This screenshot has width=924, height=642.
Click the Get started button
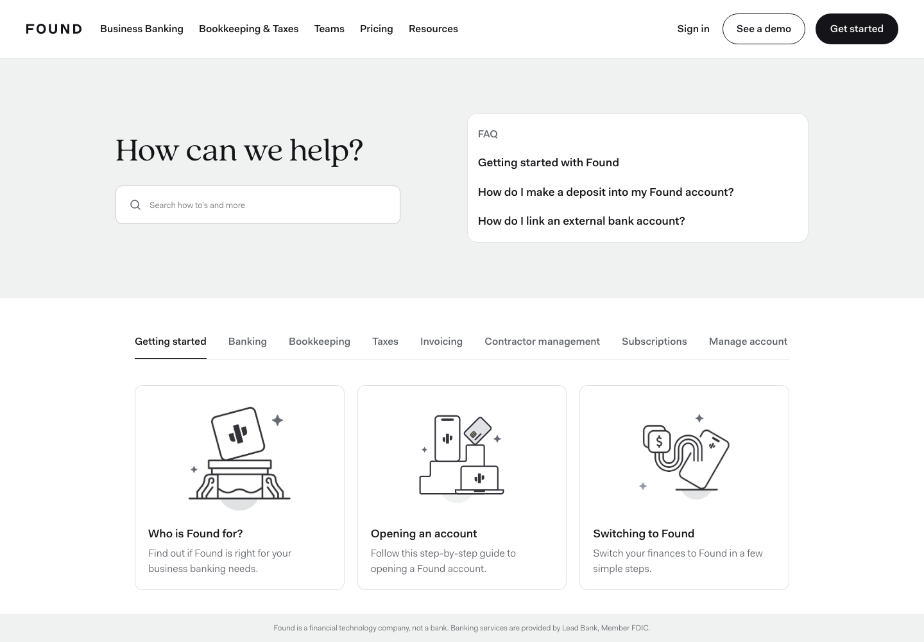[x=857, y=29]
